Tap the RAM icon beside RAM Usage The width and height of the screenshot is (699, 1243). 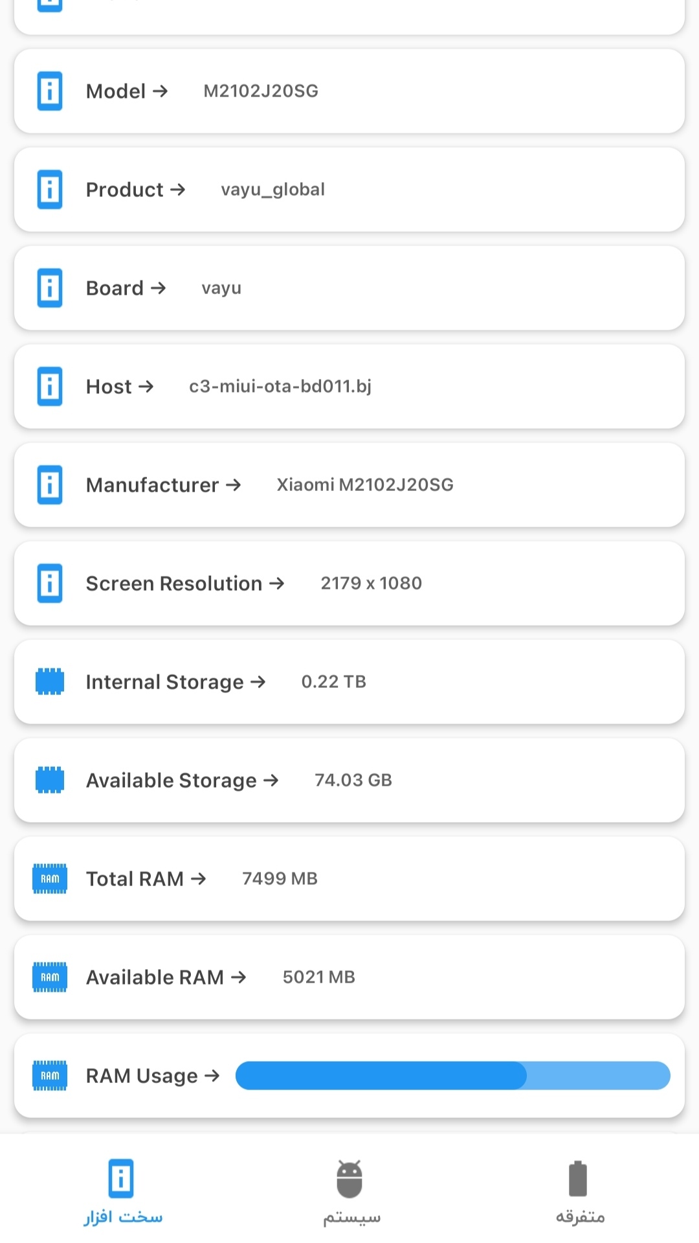pos(50,1076)
